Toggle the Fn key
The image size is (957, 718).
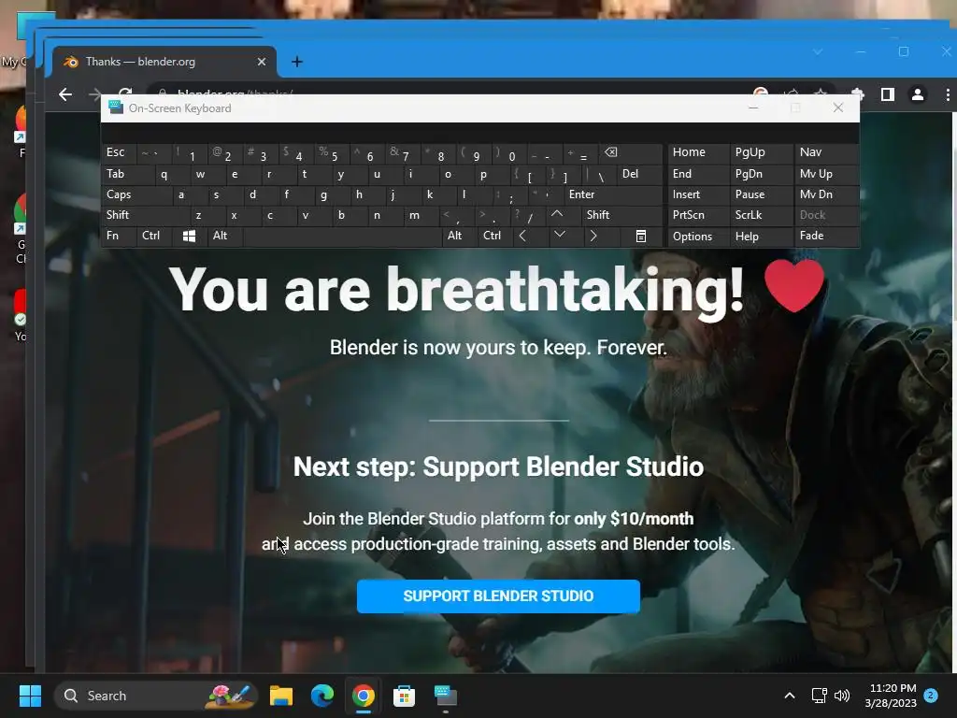[x=119, y=237]
